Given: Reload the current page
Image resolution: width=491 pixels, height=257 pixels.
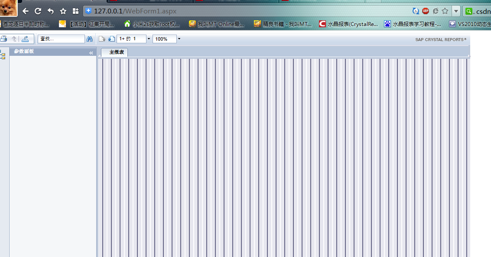Looking at the screenshot, I should pyautogui.click(x=38, y=11).
